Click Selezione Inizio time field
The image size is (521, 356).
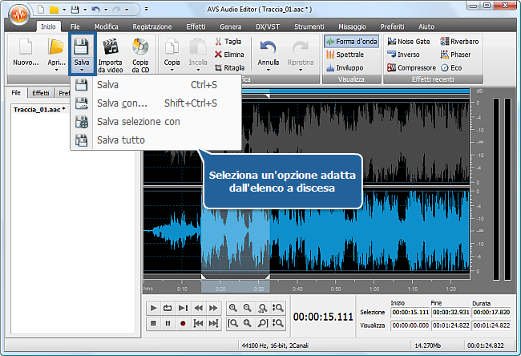click(410, 312)
